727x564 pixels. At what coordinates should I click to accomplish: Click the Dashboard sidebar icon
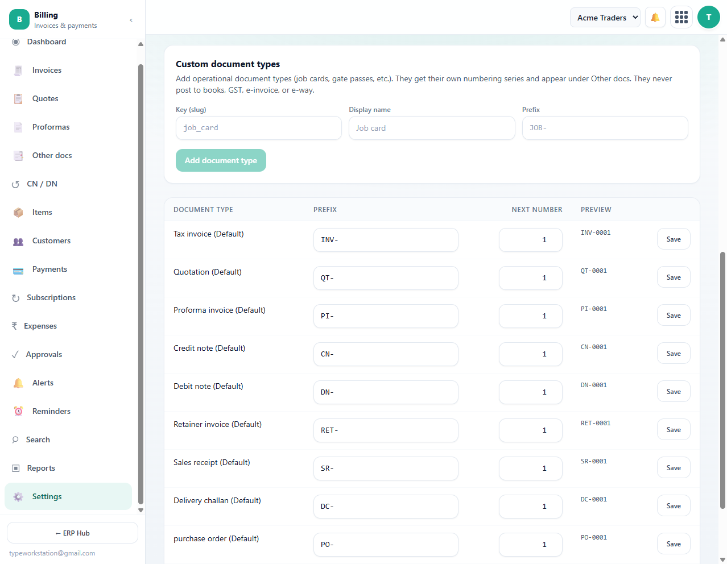pyautogui.click(x=16, y=42)
